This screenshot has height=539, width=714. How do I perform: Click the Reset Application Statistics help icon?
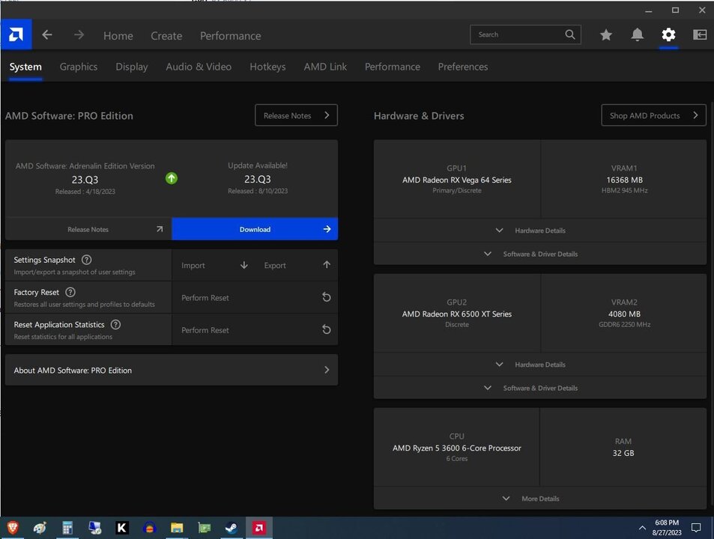tap(115, 324)
